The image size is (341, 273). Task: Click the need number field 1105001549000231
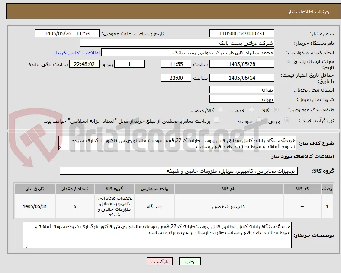tap(242, 34)
